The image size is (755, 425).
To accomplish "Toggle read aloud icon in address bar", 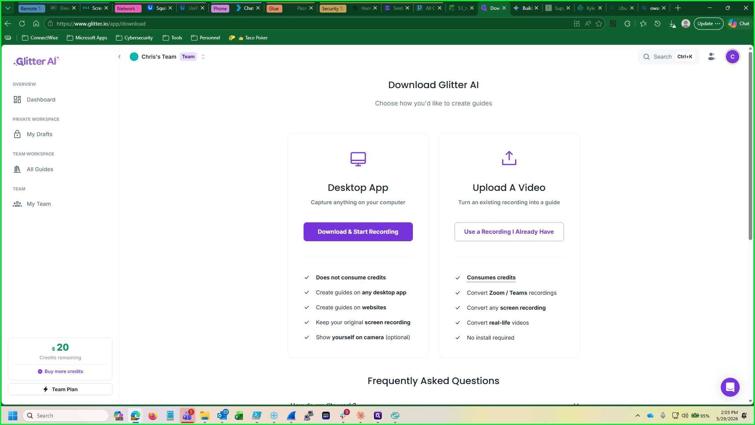I will 588,24.
